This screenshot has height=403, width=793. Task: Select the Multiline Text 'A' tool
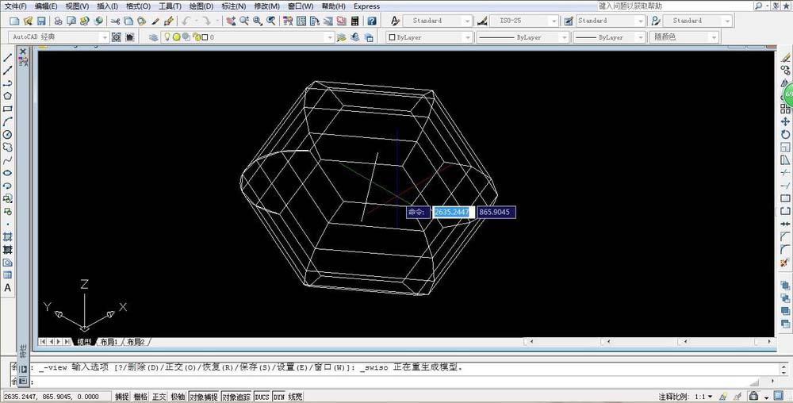pos(8,288)
